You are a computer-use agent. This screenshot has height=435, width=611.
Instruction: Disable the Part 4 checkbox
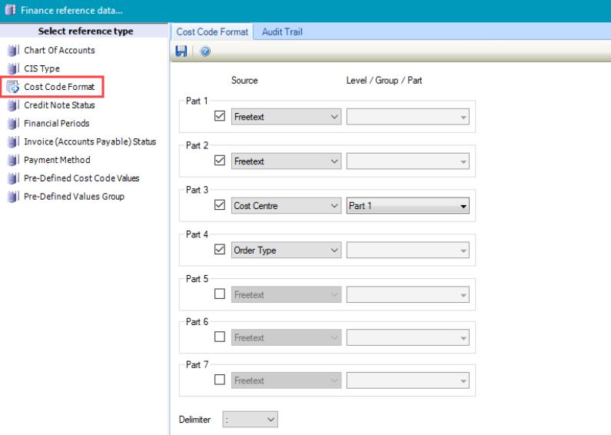click(x=220, y=250)
